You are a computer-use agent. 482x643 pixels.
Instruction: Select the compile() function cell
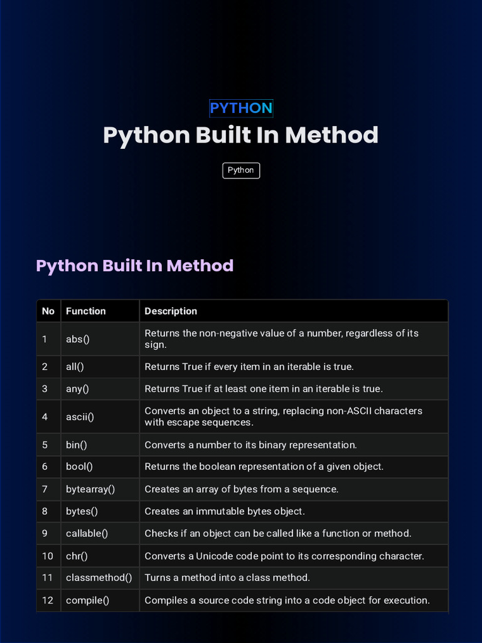tap(87, 600)
